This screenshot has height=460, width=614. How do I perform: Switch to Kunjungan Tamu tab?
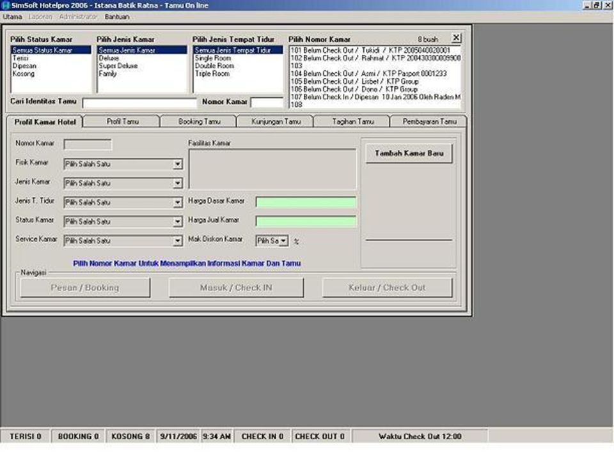click(276, 121)
